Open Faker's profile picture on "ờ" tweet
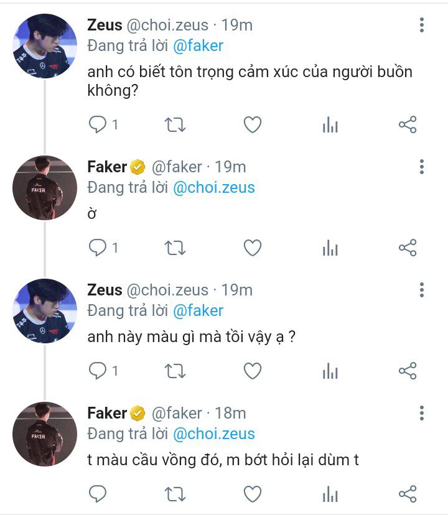Screen dimensions: 448x515 pyautogui.click(x=45, y=188)
